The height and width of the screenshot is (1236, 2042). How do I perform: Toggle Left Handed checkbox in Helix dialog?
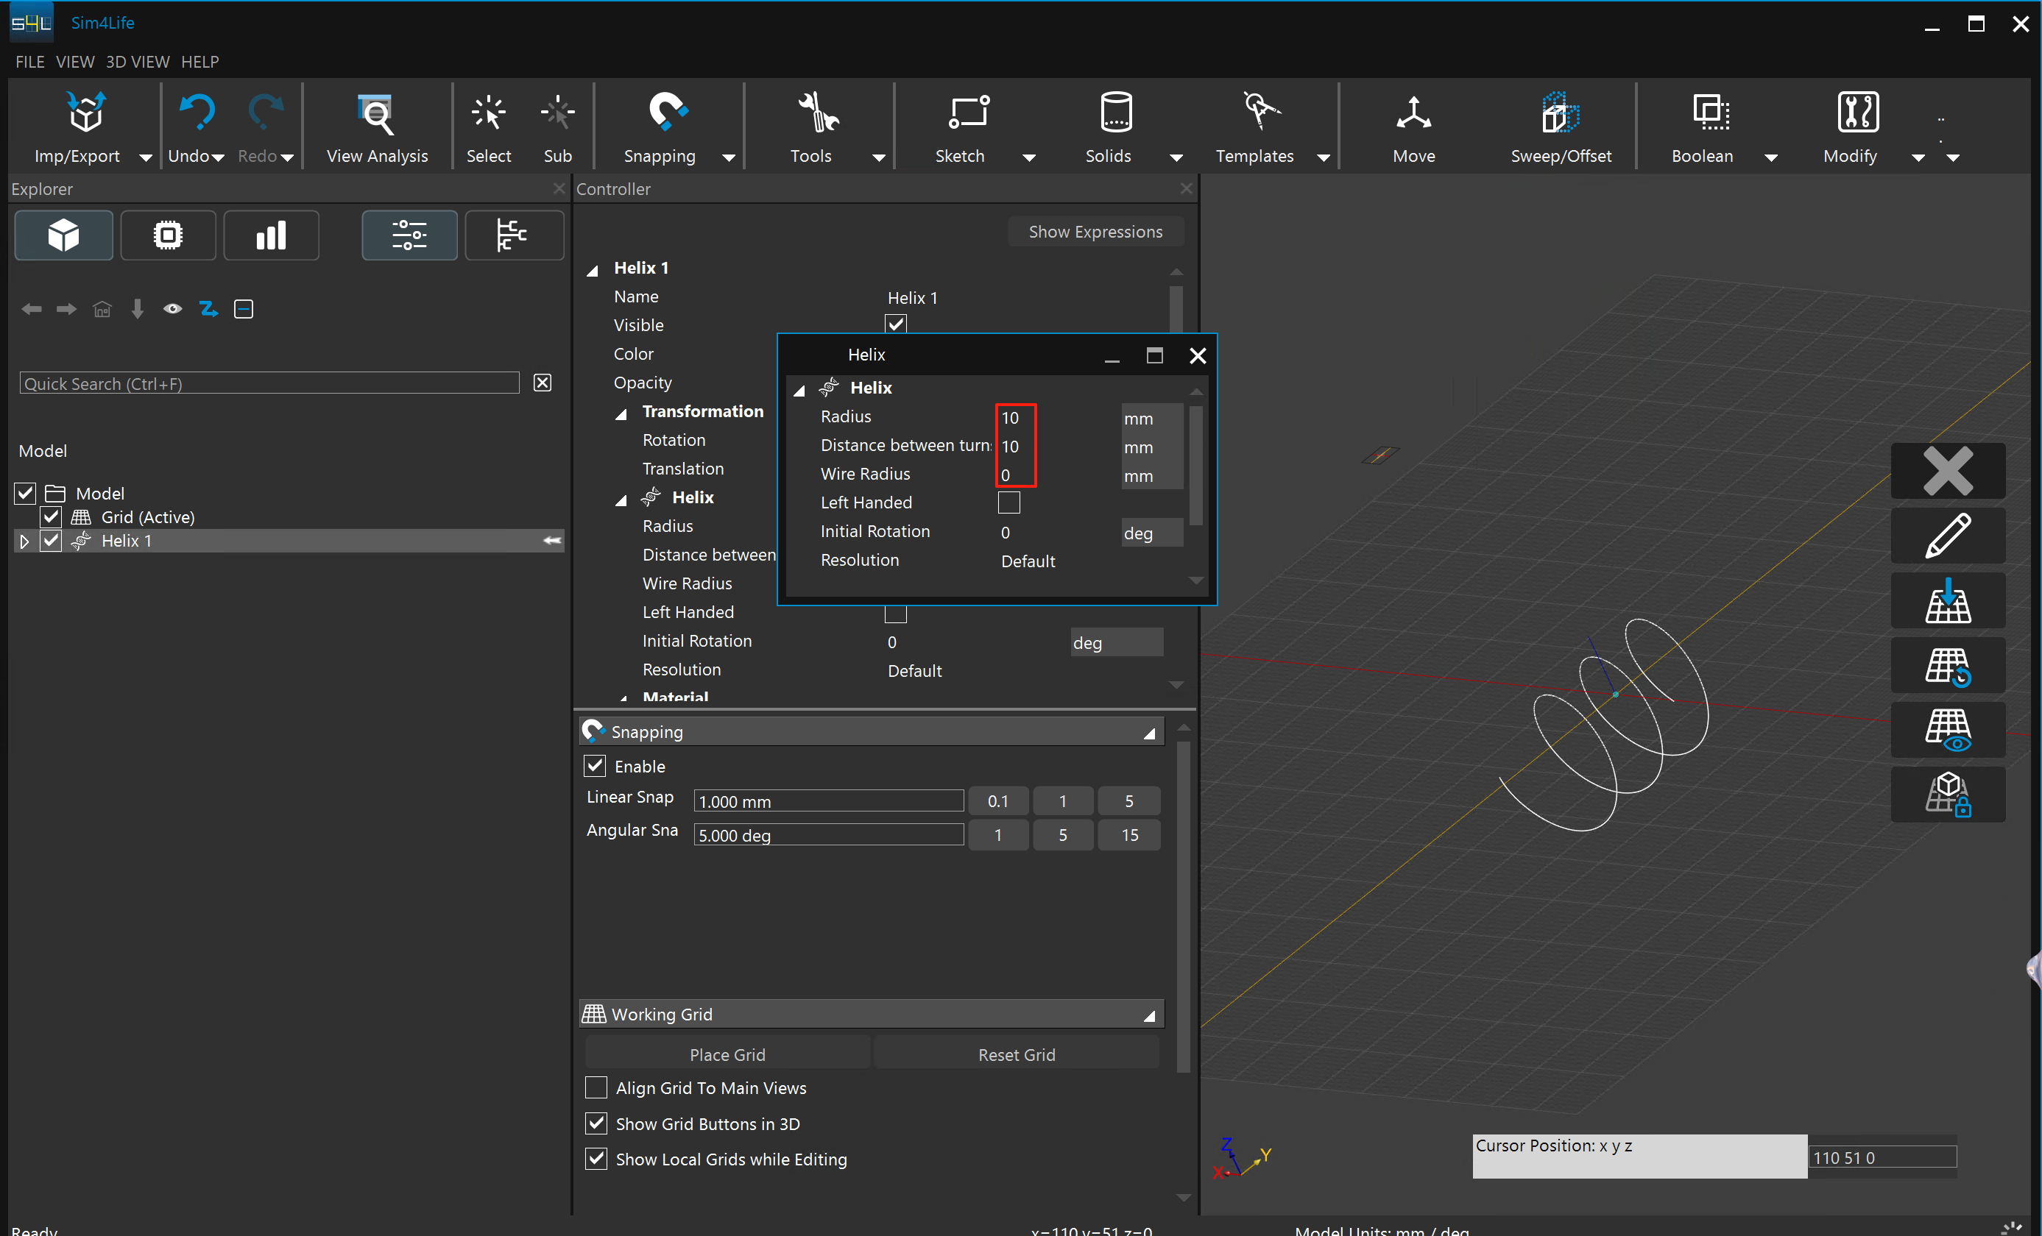pos(1008,502)
